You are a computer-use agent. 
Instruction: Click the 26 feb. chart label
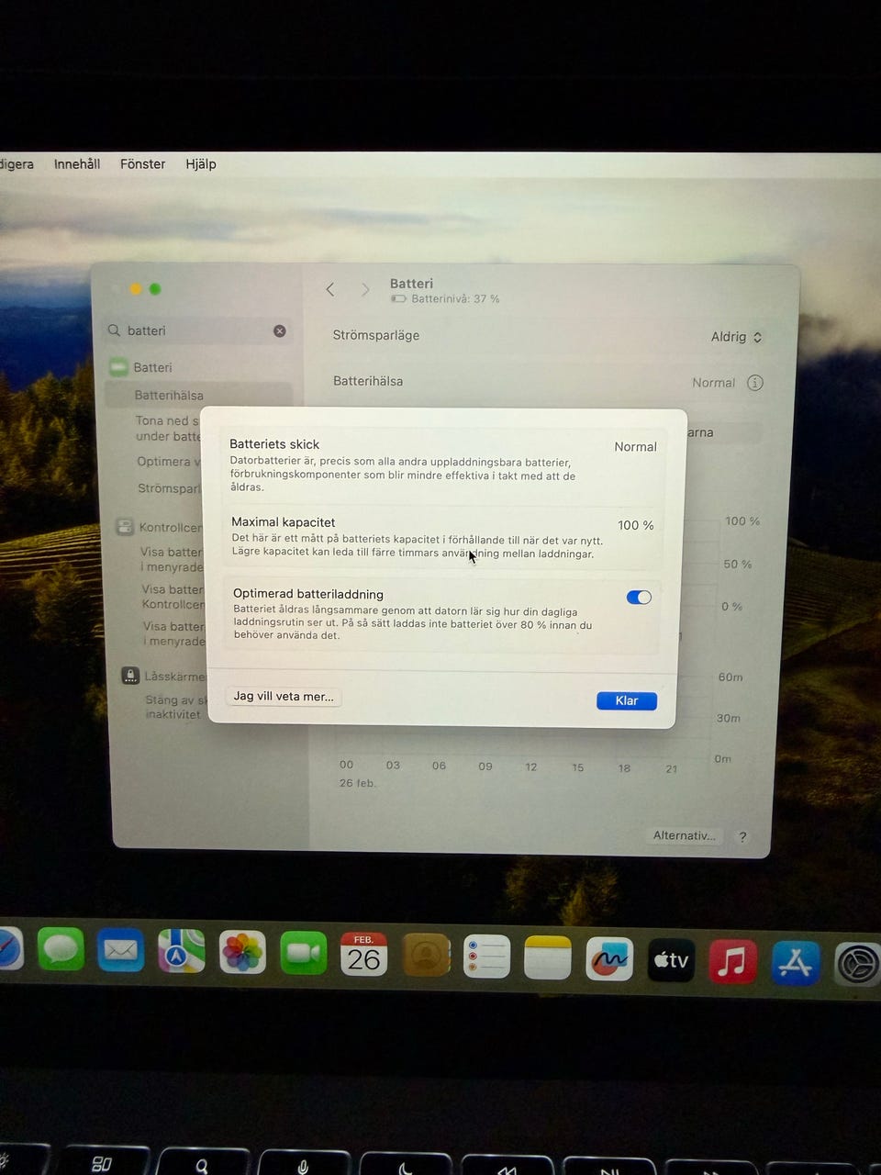coord(358,783)
